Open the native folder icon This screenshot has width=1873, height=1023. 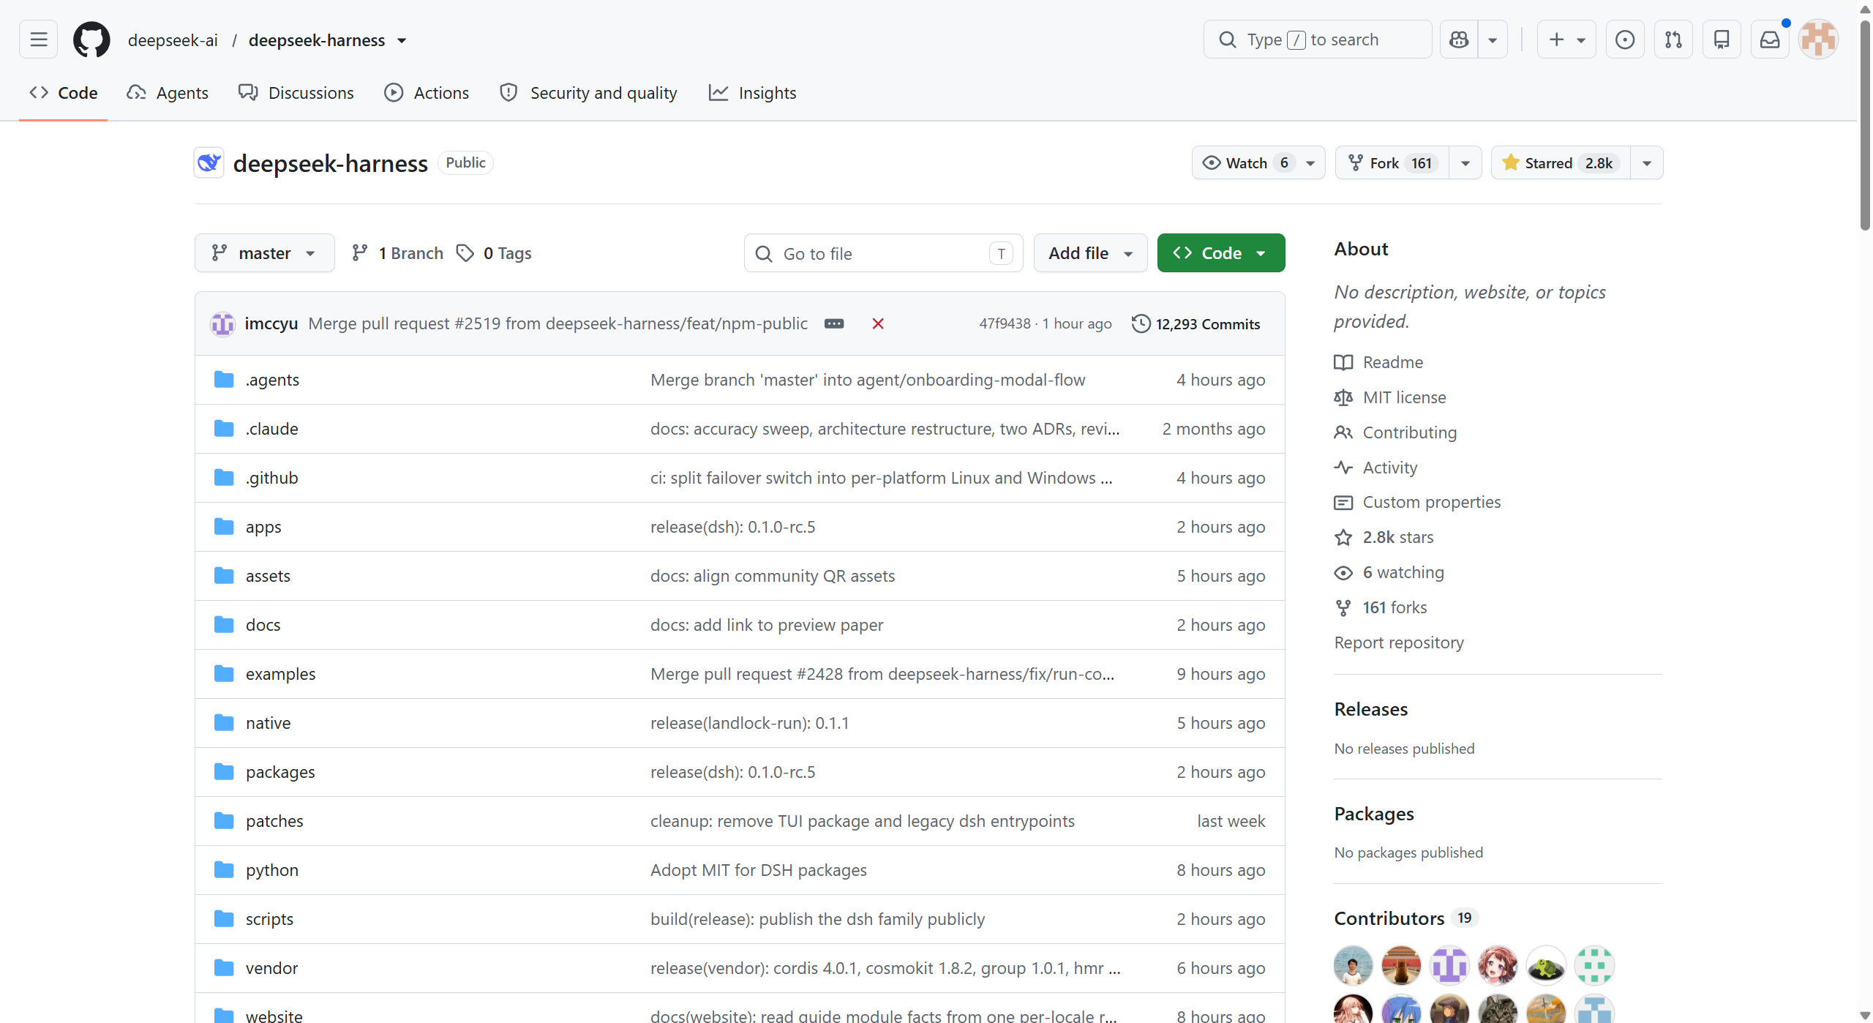pos(224,723)
